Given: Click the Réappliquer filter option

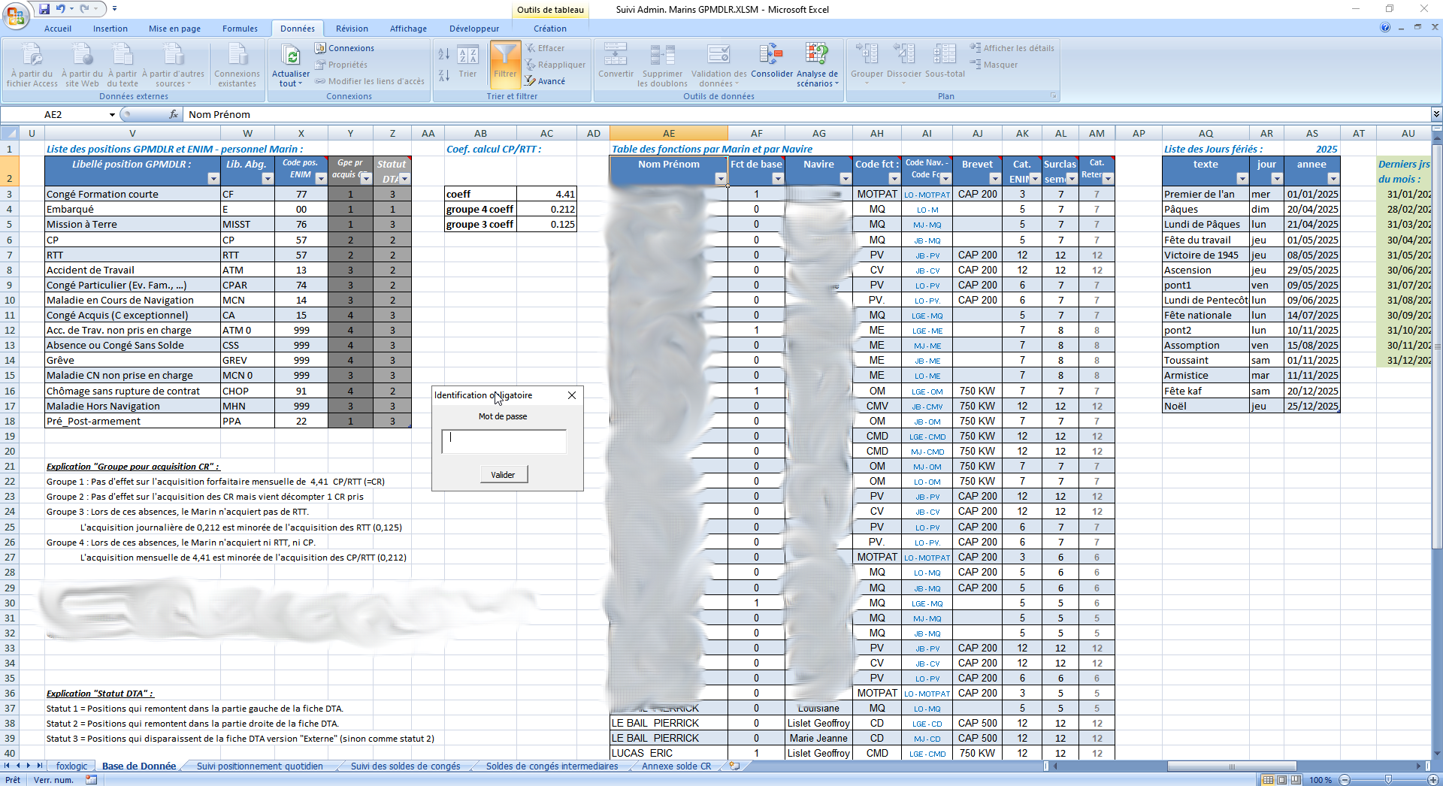Looking at the screenshot, I should (x=555, y=65).
